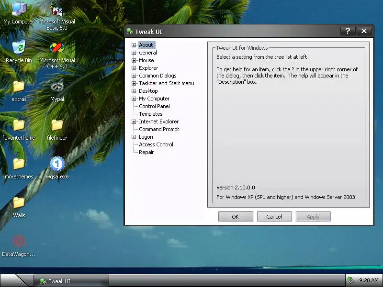This screenshot has height=287, width=383.
Task: Open the Start button on the taskbar
Action: [15, 280]
